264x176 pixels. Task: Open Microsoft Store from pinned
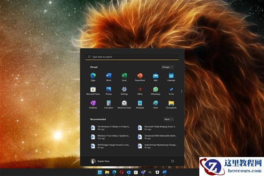[93, 91]
